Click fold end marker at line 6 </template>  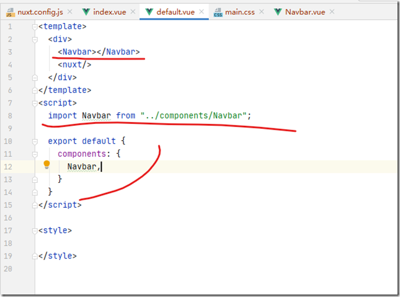point(35,91)
